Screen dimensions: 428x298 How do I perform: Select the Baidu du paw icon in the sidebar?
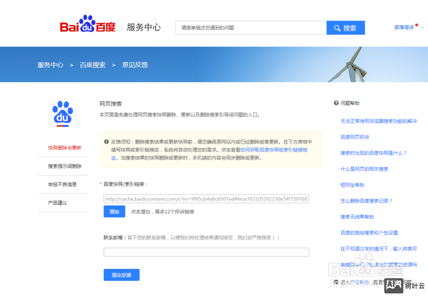point(62,112)
